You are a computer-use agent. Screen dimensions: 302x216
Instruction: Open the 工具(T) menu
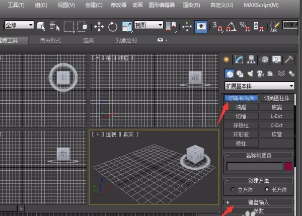(16, 5)
